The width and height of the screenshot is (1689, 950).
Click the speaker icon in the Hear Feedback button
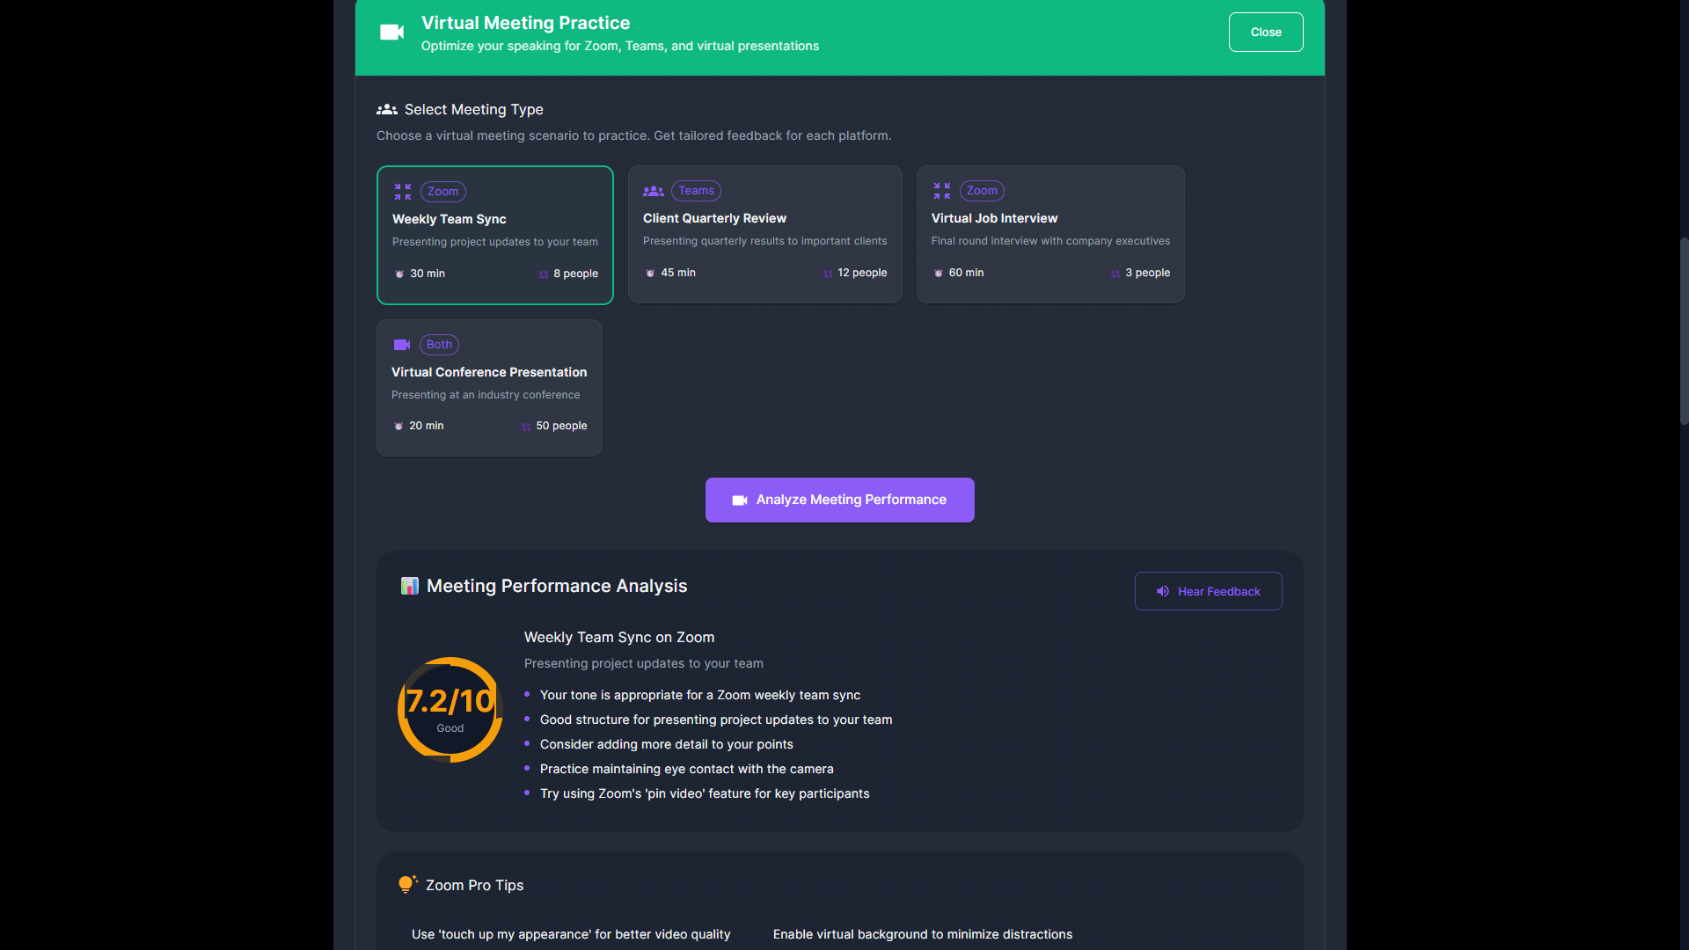1162,592
